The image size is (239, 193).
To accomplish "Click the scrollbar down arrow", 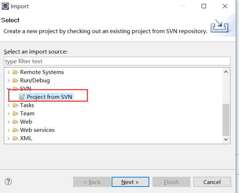I will tap(226, 139).
